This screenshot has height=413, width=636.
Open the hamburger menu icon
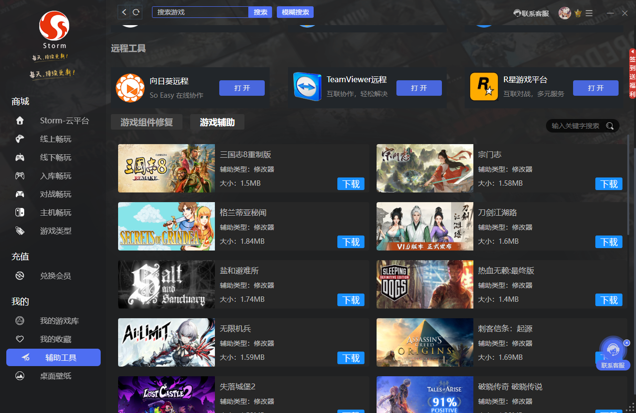[x=589, y=13]
